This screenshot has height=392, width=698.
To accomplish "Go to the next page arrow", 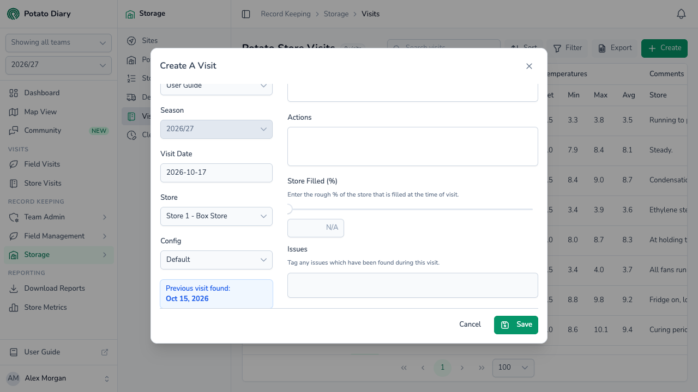I will 462,367.
